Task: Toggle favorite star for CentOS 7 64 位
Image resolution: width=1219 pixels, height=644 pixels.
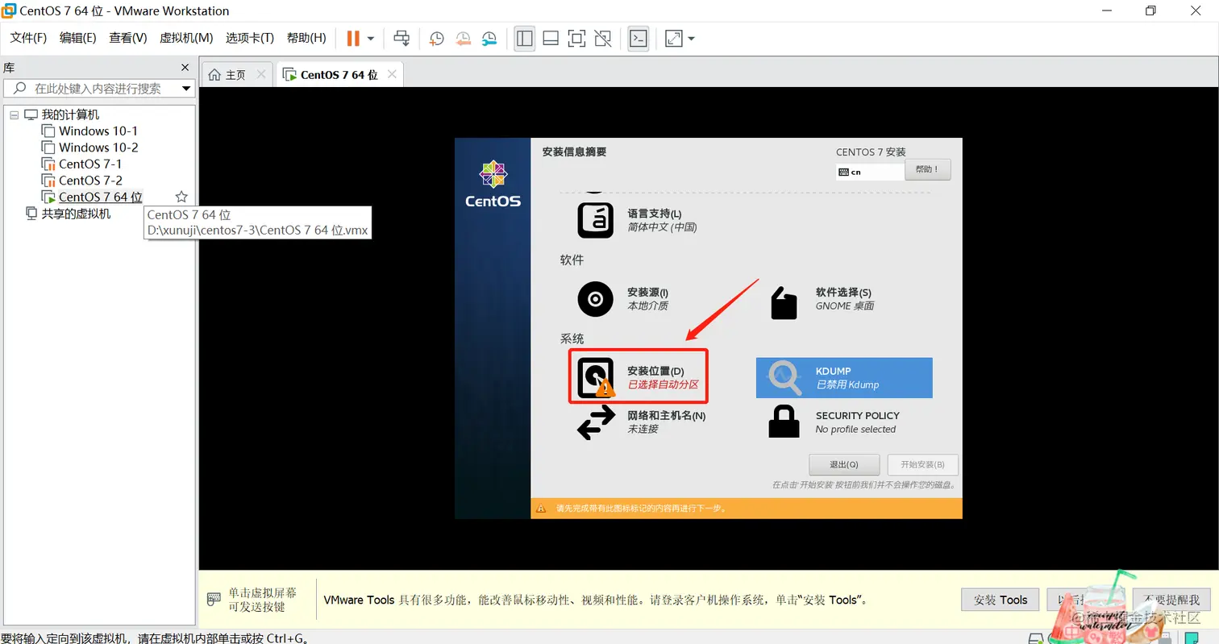Action: pos(181,197)
